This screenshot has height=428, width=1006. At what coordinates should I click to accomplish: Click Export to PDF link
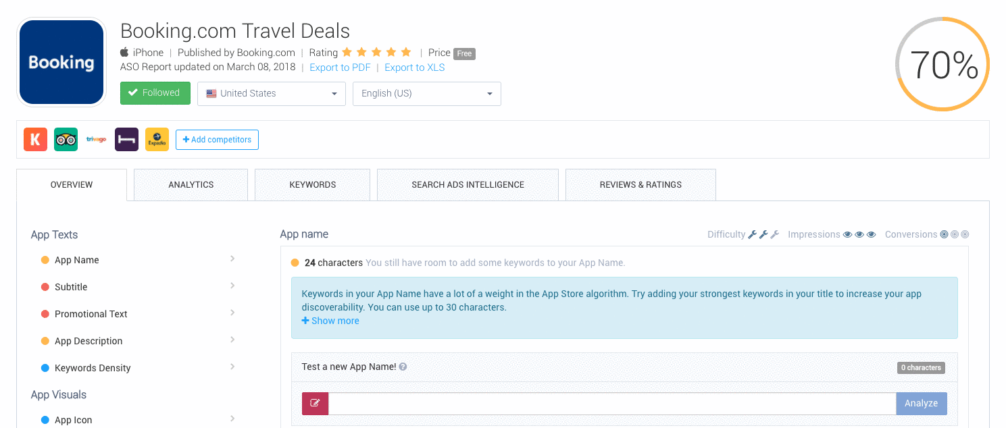340,68
